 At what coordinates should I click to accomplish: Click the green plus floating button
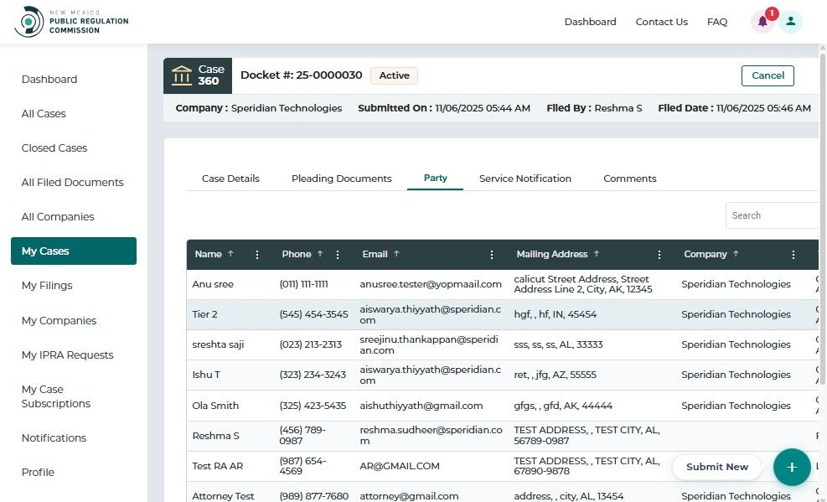[x=792, y=467]
